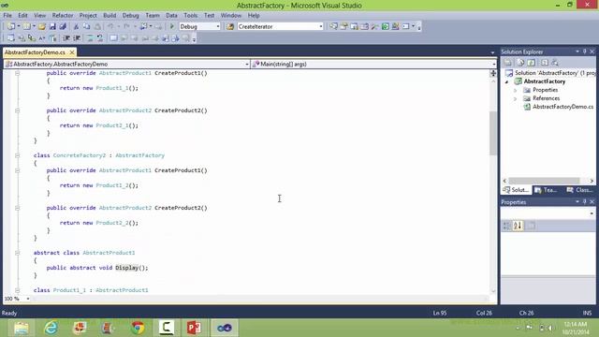The height and width of the screenshot is (337, 599).
Task: Open the Toolbox via the toolbar icon
Action: click(374, 26)
